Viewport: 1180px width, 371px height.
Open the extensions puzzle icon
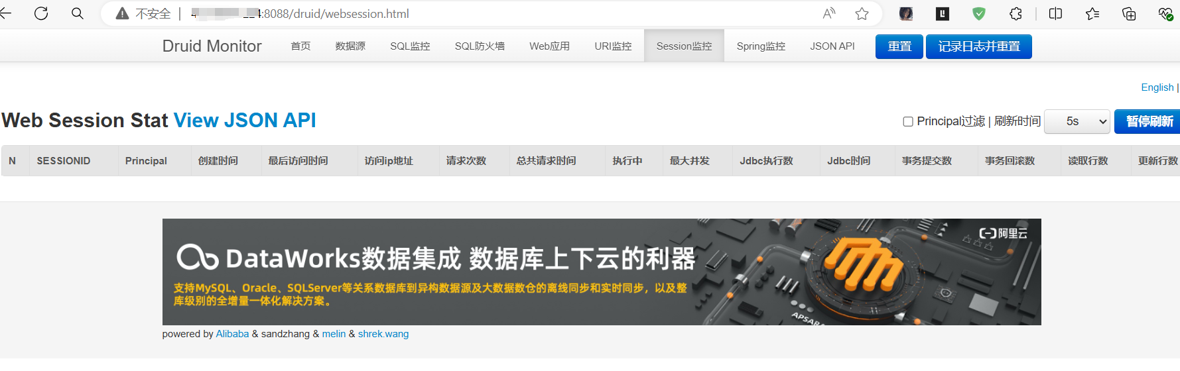click(1016, 13)
